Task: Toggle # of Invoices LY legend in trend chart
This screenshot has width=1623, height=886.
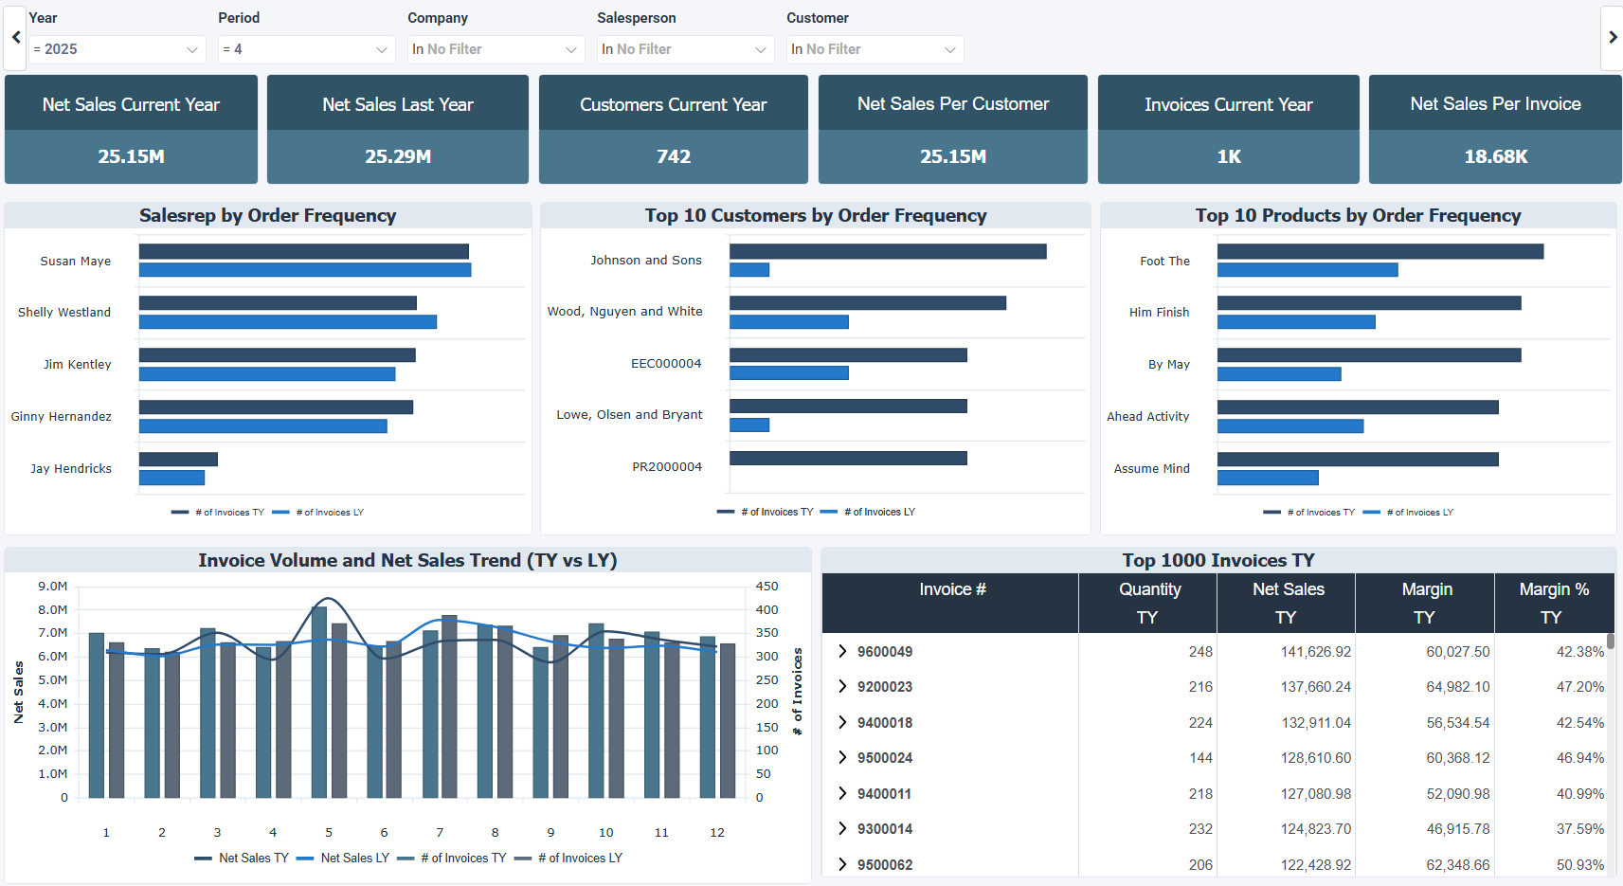Action: click(568, 858)
